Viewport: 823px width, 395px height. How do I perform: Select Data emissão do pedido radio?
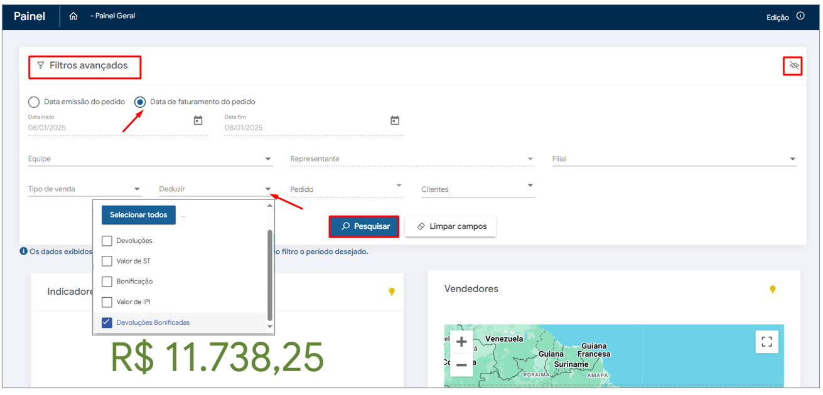(34, 102)
